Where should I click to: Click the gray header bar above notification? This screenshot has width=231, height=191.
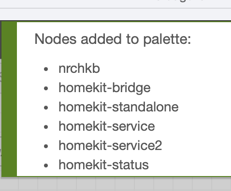115,14
